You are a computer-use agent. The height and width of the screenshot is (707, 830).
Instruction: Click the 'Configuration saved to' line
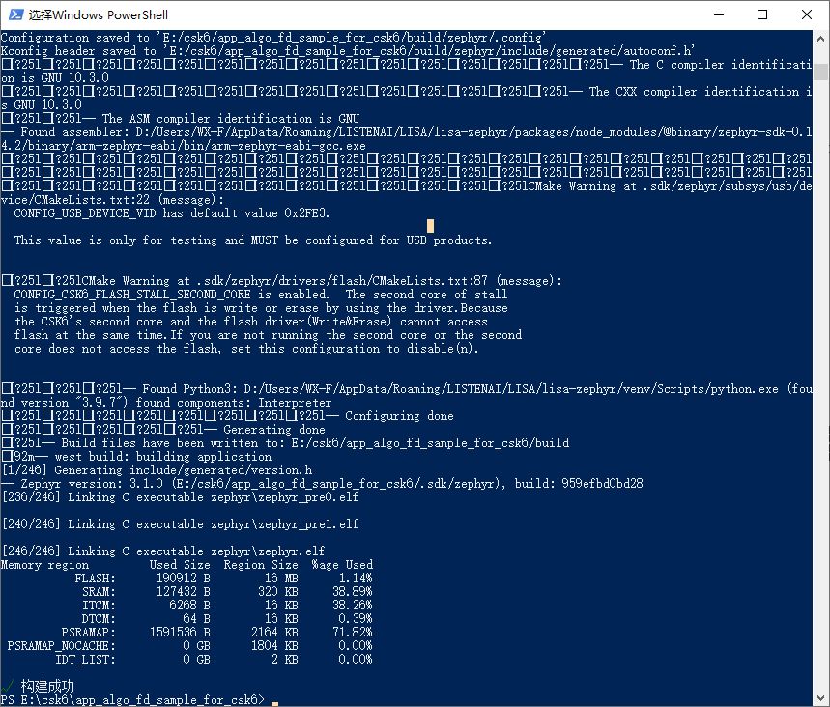[273, 38]
